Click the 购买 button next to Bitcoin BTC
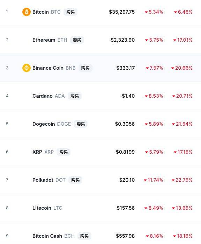 tap(70, 12)
